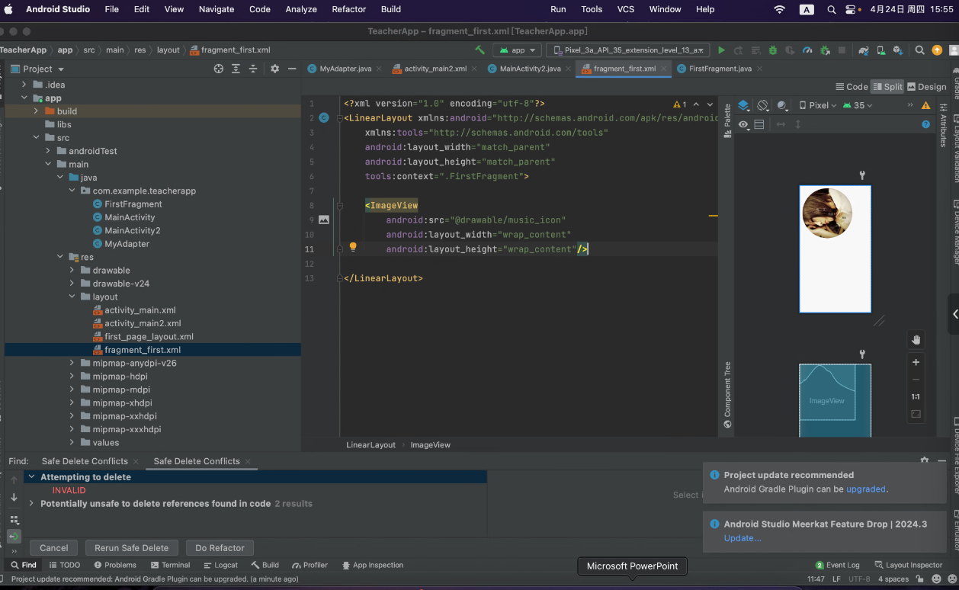959x590 pixels.
Task: Click the upgraded link in the notification
Action: pyautogui.click(x=866, y=489)
